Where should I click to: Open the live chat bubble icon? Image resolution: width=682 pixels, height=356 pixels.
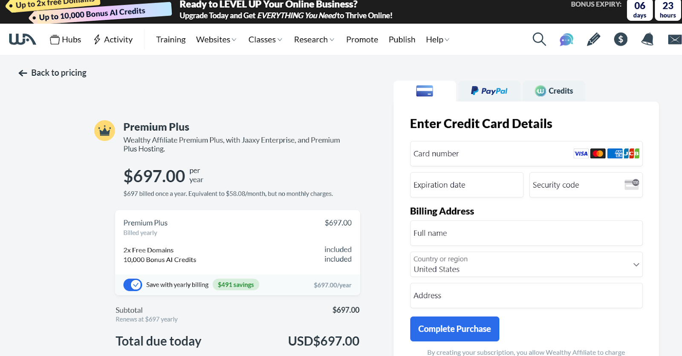566,40
